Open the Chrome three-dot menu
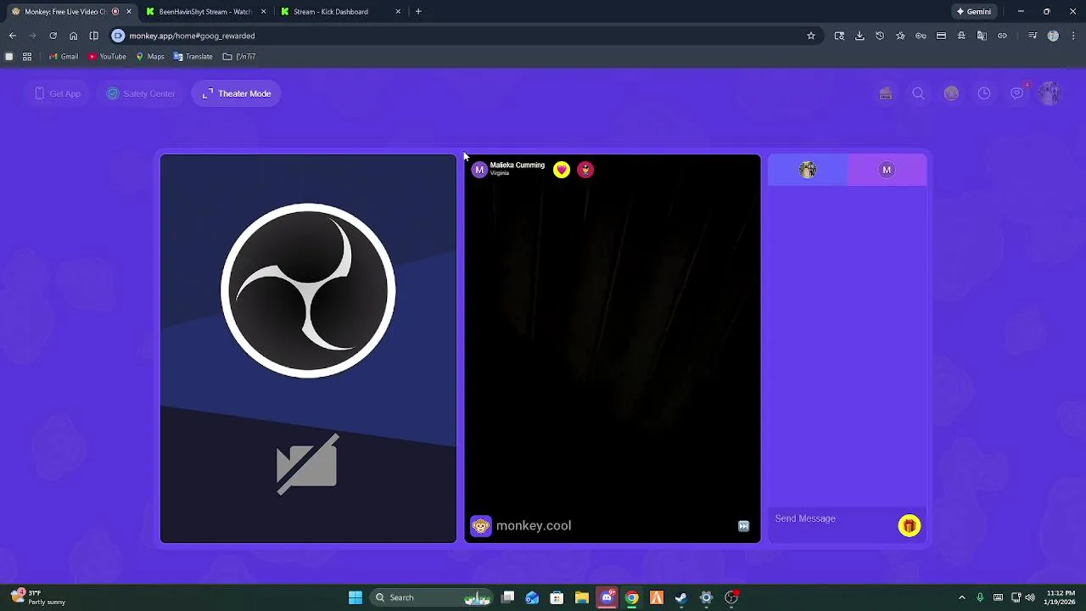The width and height of the screenshot is (1086, 611). pyautogui.click(x=1073, y=36)
